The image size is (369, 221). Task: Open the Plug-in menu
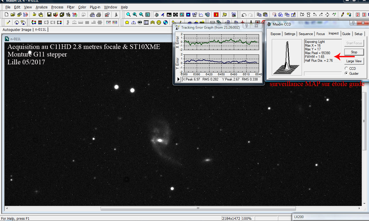coord(95,7)
